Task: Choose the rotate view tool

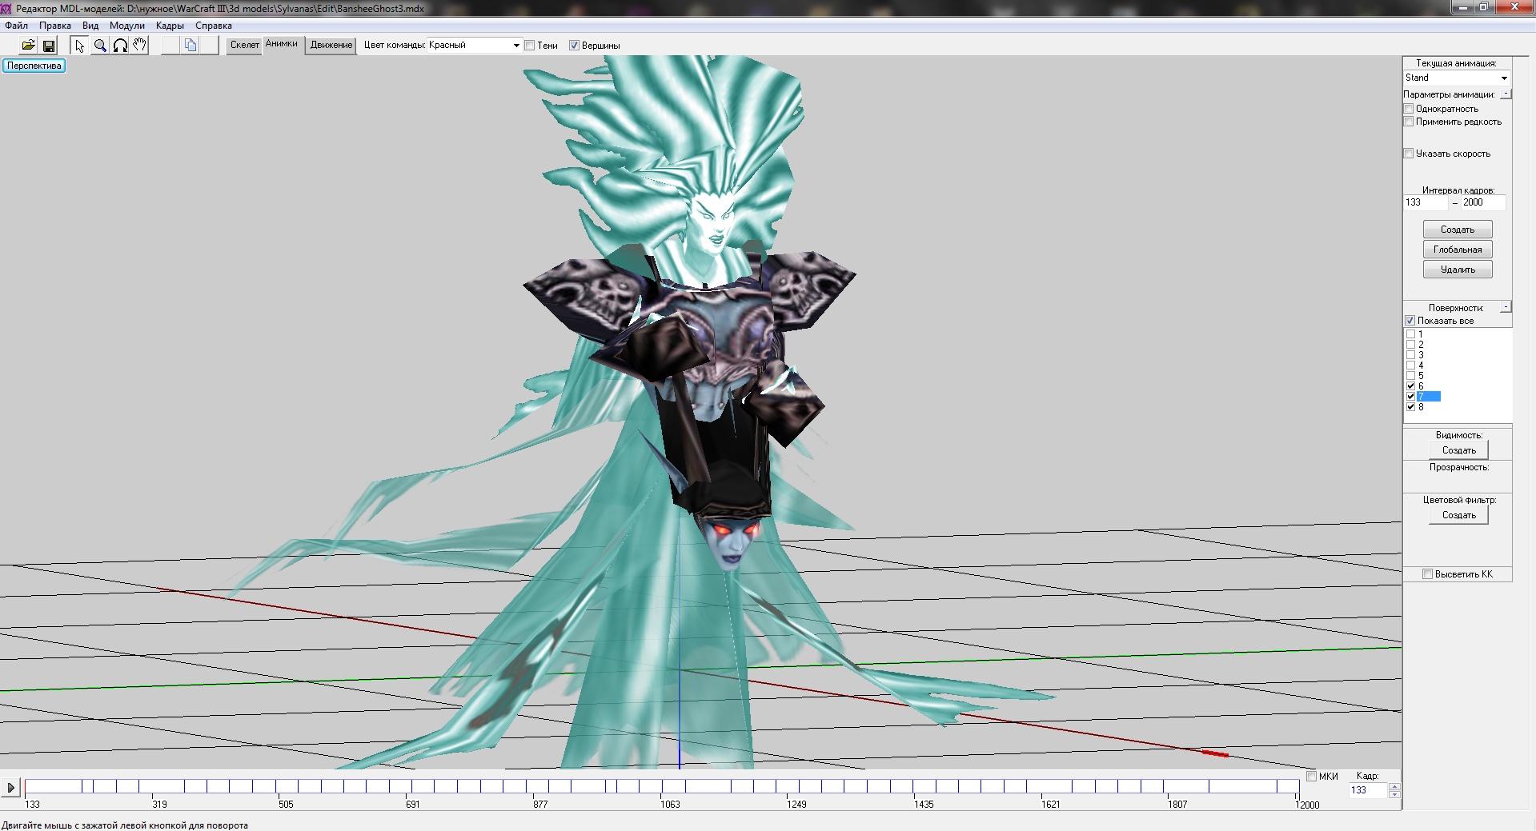Action: point(120,46)
